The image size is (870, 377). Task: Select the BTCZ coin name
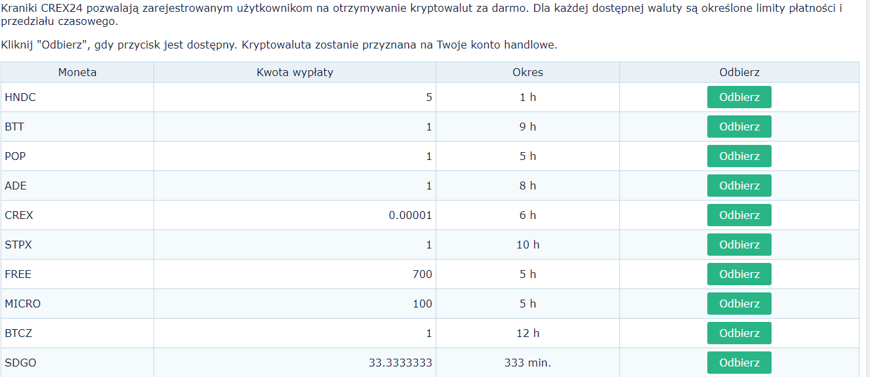(18, 333)
